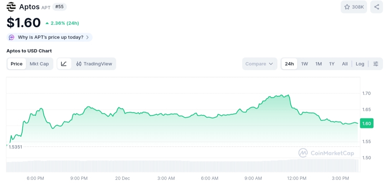Click the 6:00 AM x-axis label
Screen dimensions: 389x190
point(210,178)
